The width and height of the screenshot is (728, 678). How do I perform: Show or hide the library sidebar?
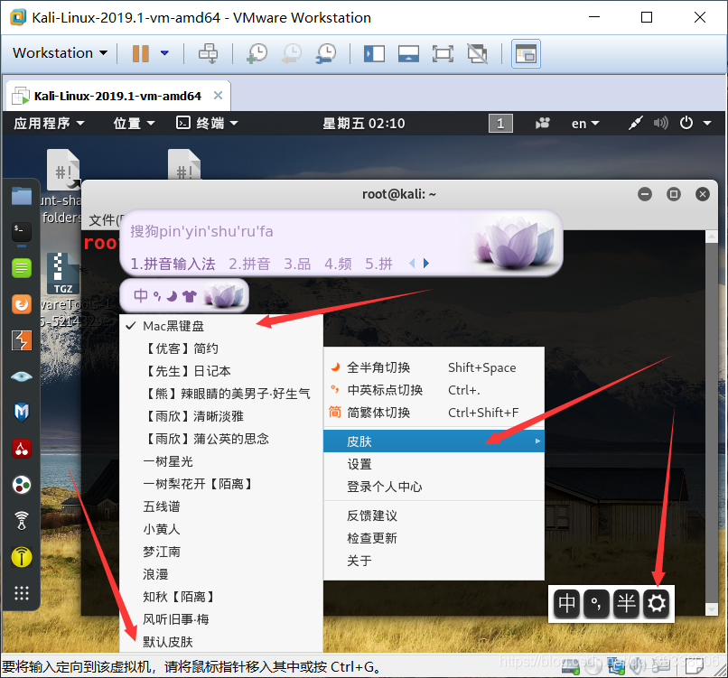pos(374,53)
